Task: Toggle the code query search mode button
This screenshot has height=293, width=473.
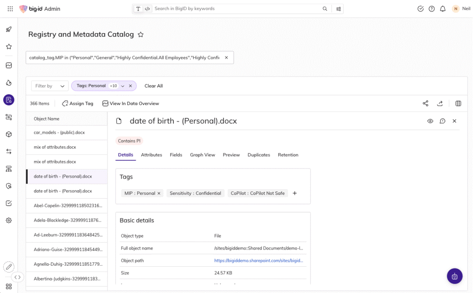Action: point(147,9)
